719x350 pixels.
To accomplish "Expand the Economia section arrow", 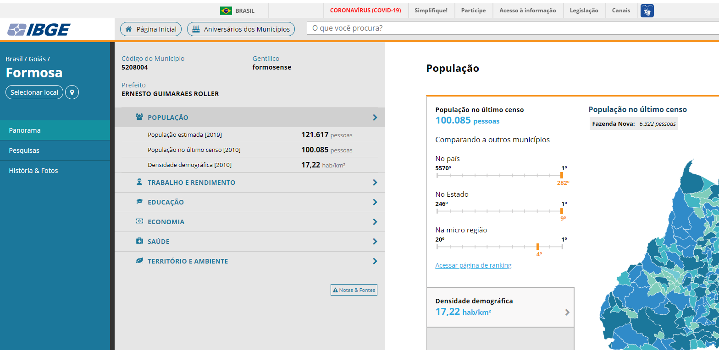I will point(375,222).
